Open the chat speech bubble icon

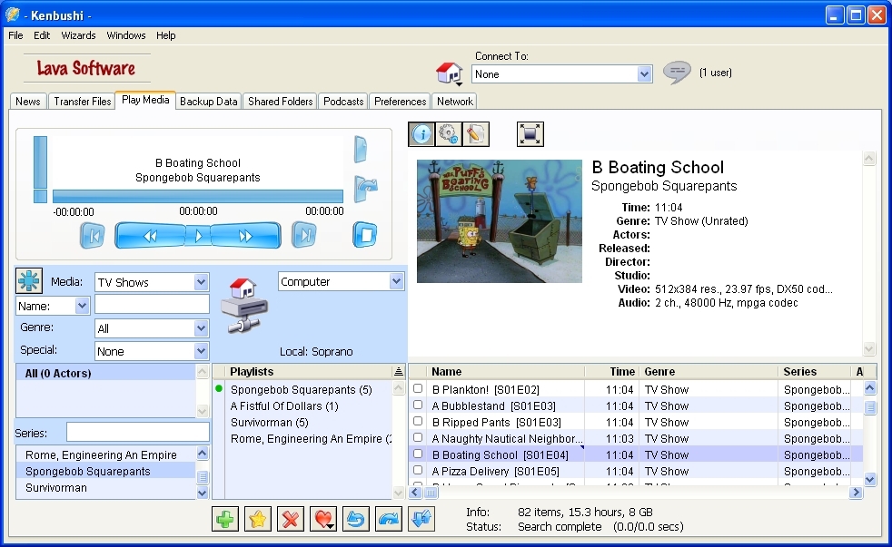click(677, 73)
